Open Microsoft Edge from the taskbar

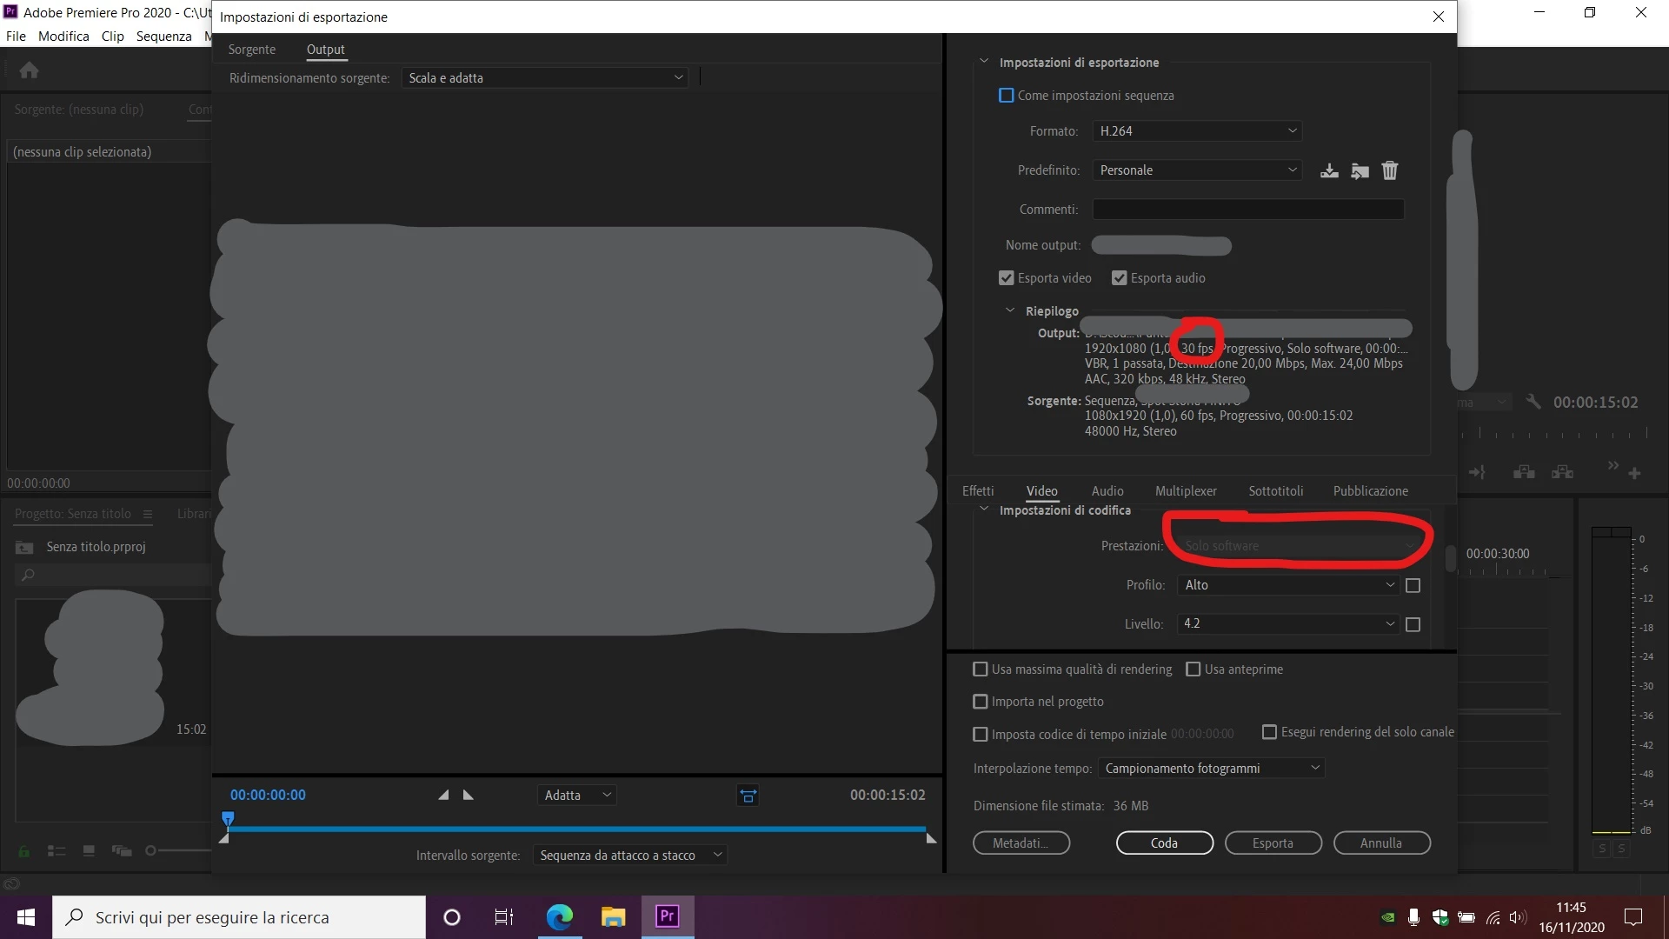tap(559, 916)
